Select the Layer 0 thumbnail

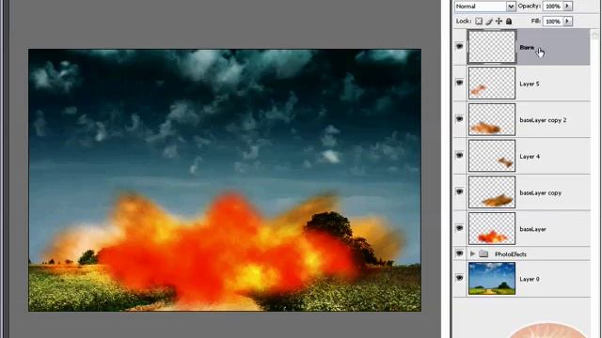[492, 279]
